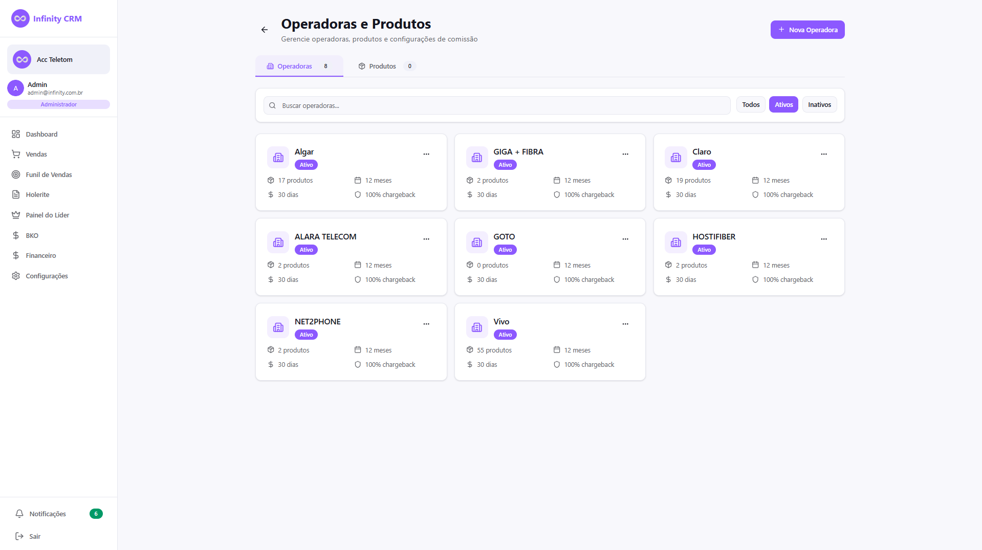The width and height of the screenshot is (982, 550).
Task: Click the Nova Operadora button
Action: click(808, 30)
